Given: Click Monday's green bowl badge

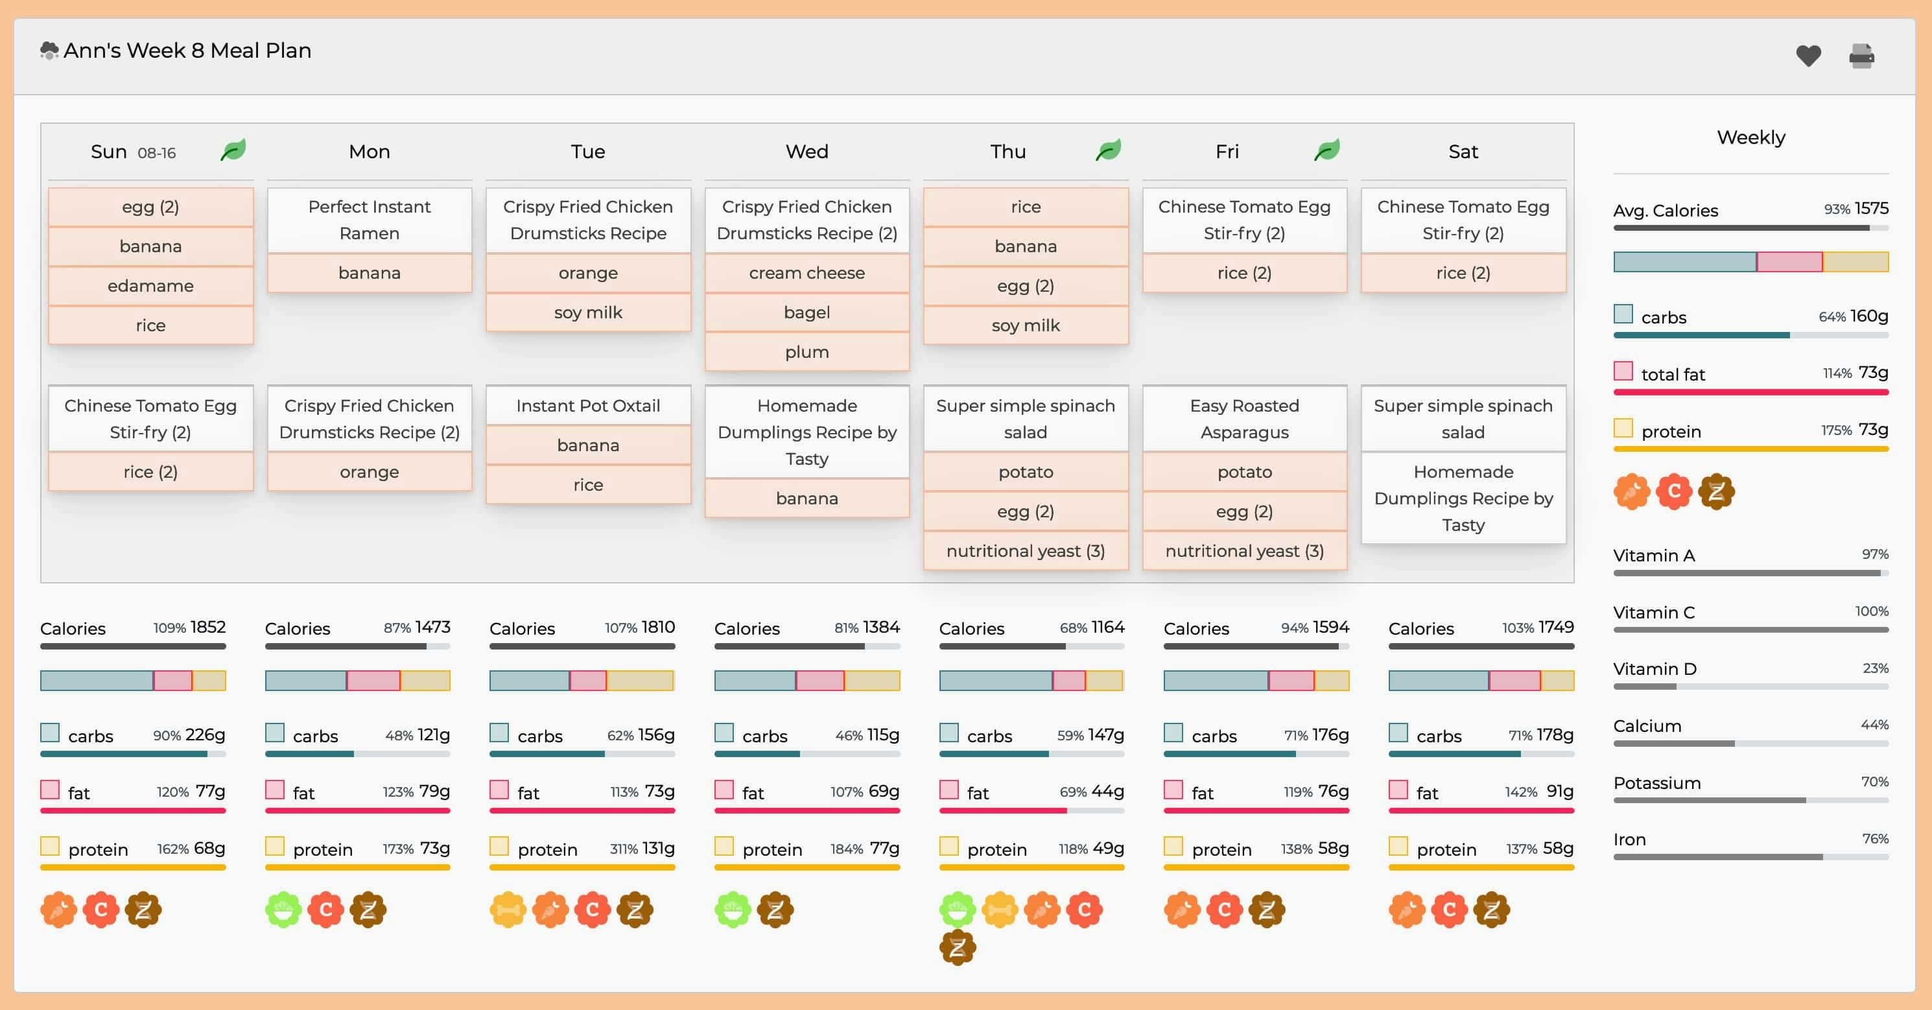Looking at the screenshot, I should (x=283, y=910).
